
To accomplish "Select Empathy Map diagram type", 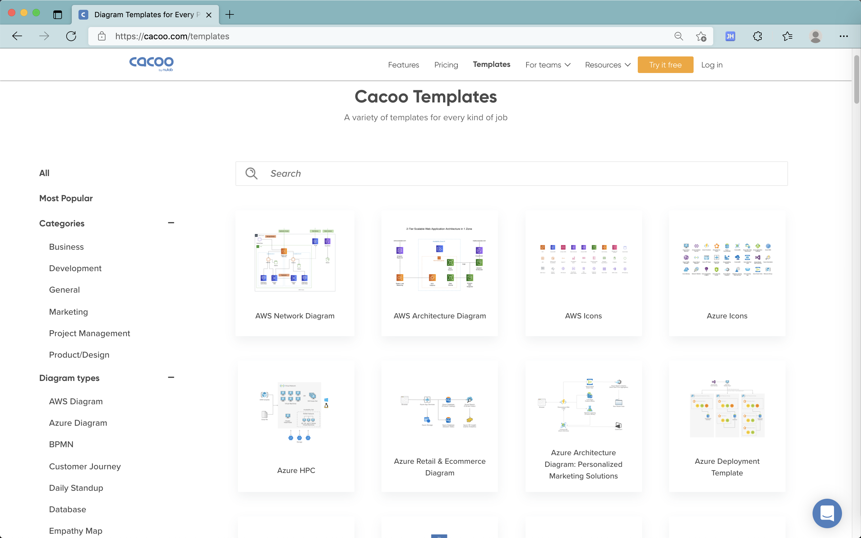I will [x=76, y=531].
